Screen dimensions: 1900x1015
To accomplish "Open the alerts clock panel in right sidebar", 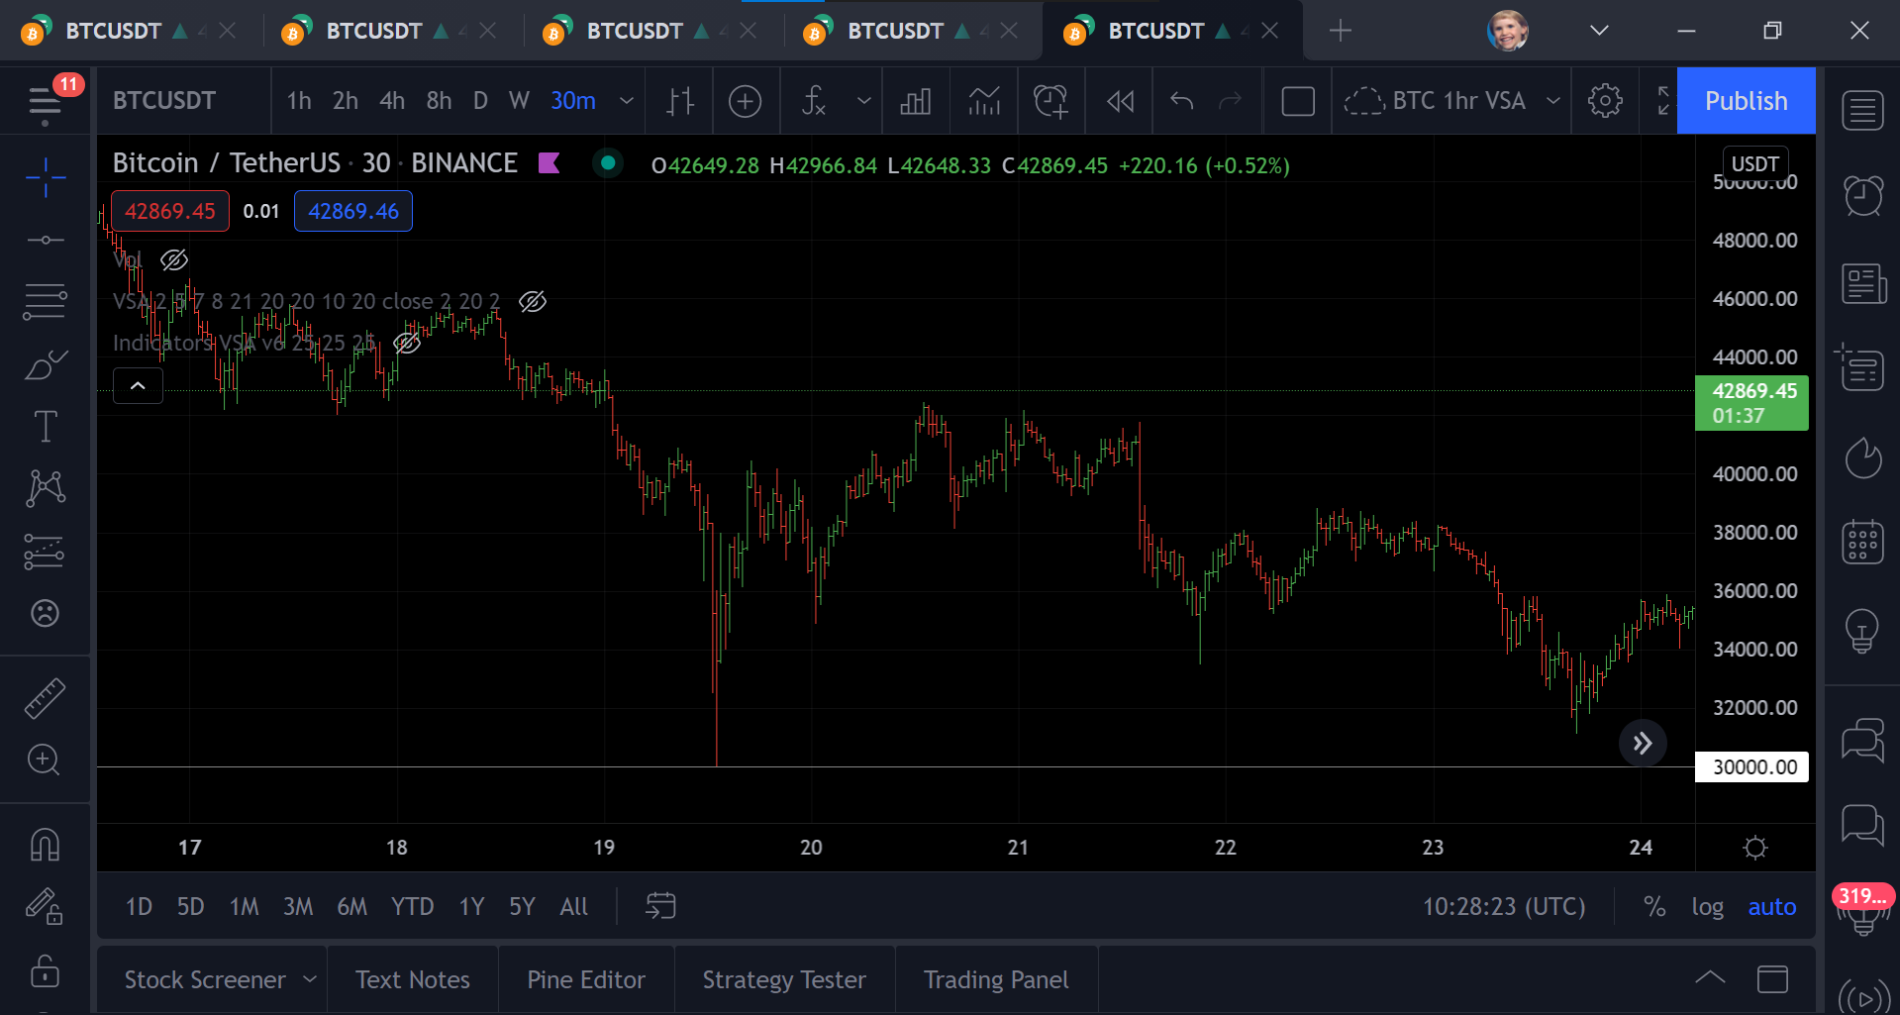I will (x=1862, y=195).
